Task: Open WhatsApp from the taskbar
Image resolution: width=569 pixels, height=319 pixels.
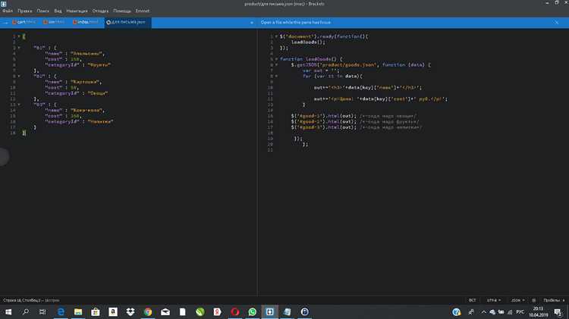Action: [252, 311]
